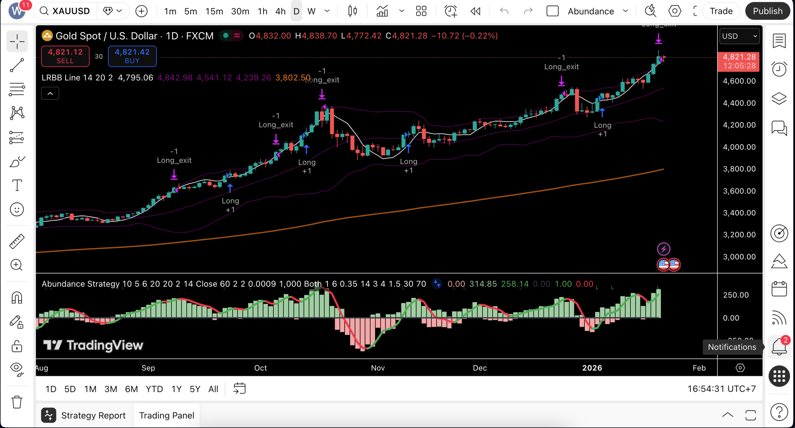Collapse the indicator legend chevron
795x428 pixels.
pyautogui.click(x=50, y=93)
